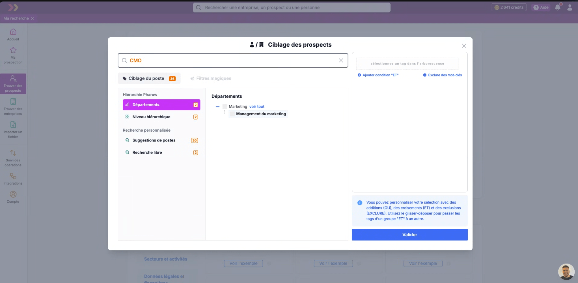
Task: Switch to the Filtres magiques tab
Action: coord(211,78)
